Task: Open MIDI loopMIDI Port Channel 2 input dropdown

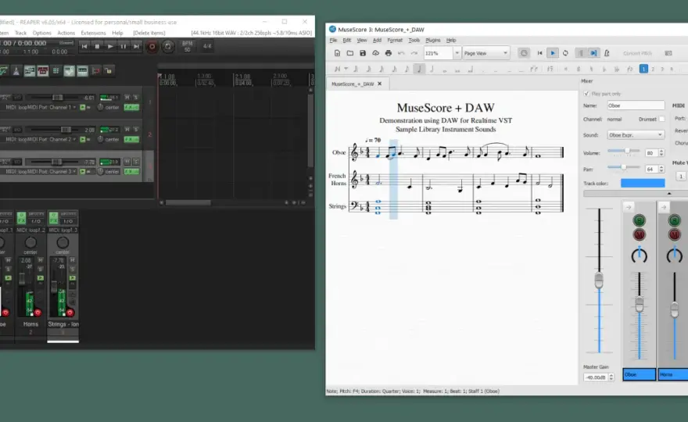Action: pos(41,140)
